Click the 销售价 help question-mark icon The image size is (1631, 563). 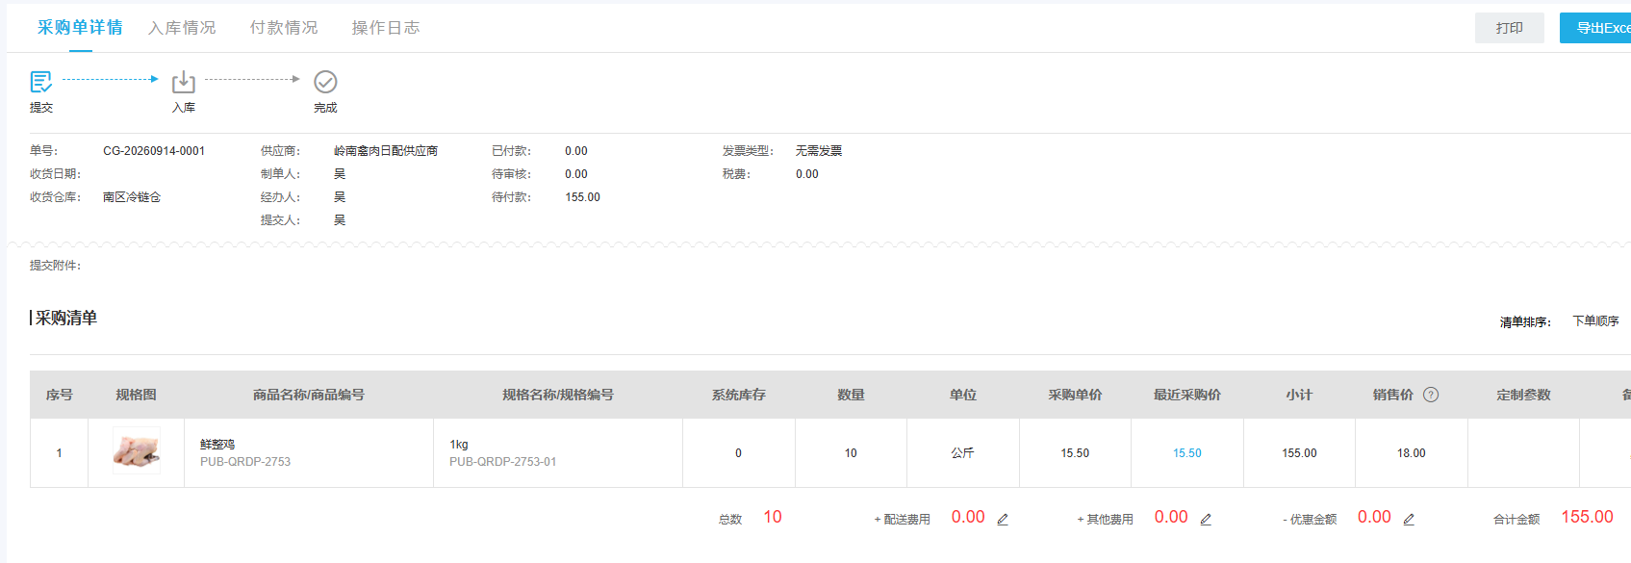point(1431,395)
